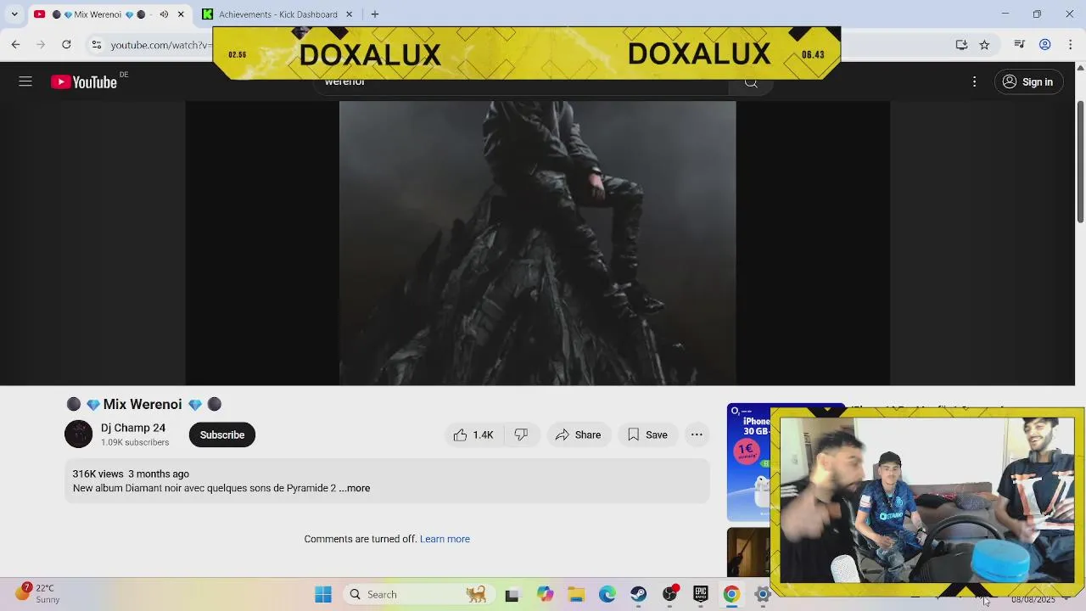
Task: Open the weather widget showing 22°C Sunny
Action: coord(38,593)
